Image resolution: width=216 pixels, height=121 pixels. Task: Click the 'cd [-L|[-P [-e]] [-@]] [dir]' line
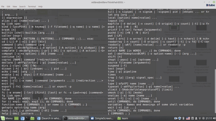tap(24, 42)
